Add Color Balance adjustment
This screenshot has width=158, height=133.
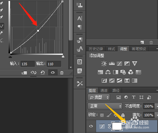click(108, 72)
